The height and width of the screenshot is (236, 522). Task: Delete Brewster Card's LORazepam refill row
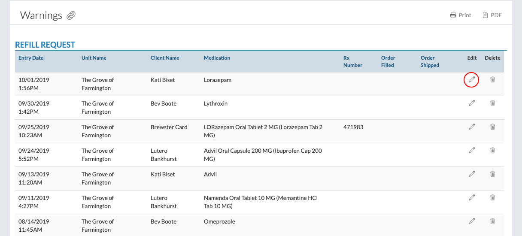click(x=492, y=127)
